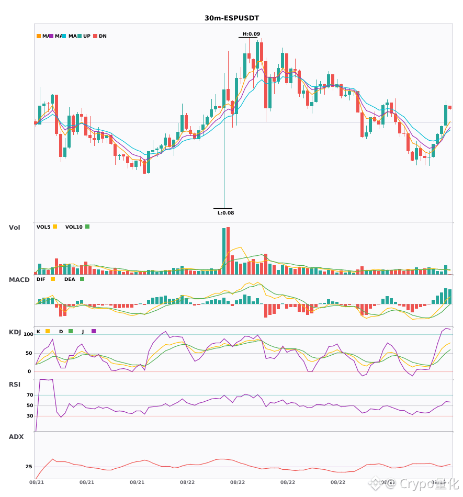
Task: Click the cyan MA legend swatch
Action: [64, 36]
